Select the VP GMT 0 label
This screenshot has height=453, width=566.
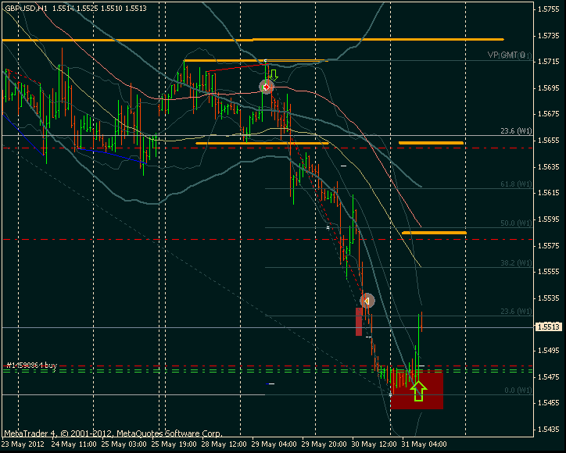click(x=506, y=55)
